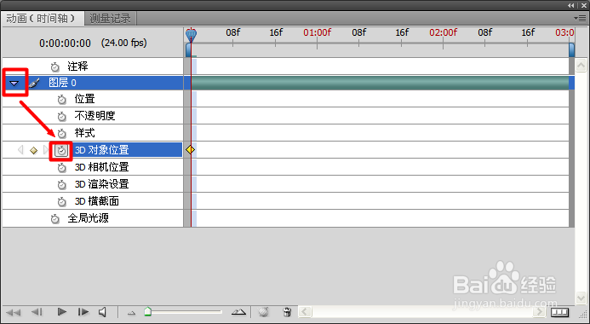Image resolution: width=590 pixels, height=324 pixels.
Task: Step forward to next frame
Action: pyautogui.click(x=83, y=312)
